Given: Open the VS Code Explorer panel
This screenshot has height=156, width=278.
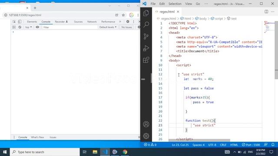Looking at the screenshot, I should coord(146,13).
